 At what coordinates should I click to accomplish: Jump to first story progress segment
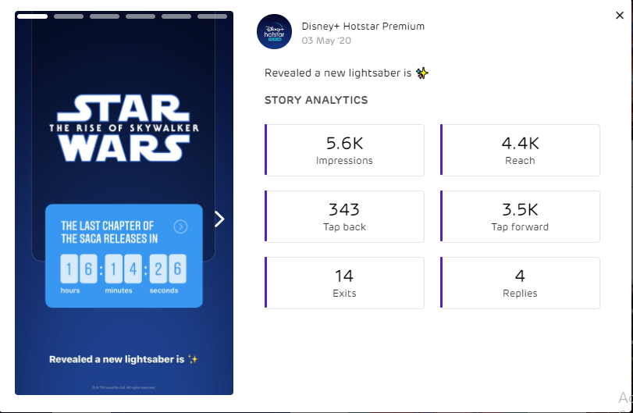click(x=32, y=16)
